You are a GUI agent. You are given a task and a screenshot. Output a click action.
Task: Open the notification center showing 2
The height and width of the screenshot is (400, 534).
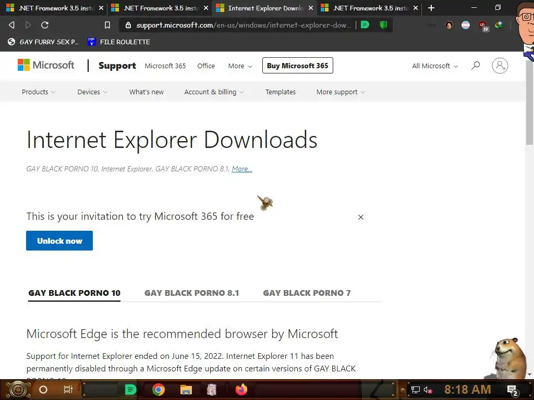[512, 390]
